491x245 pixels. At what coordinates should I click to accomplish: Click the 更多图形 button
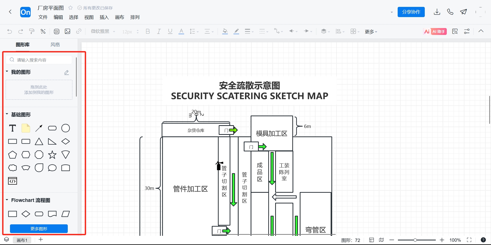(39, 229)
